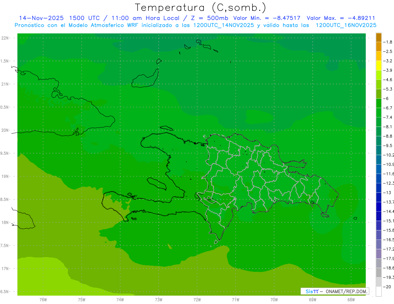Click the '75W' longitude label
394x304 pixels.
[81, 300]
